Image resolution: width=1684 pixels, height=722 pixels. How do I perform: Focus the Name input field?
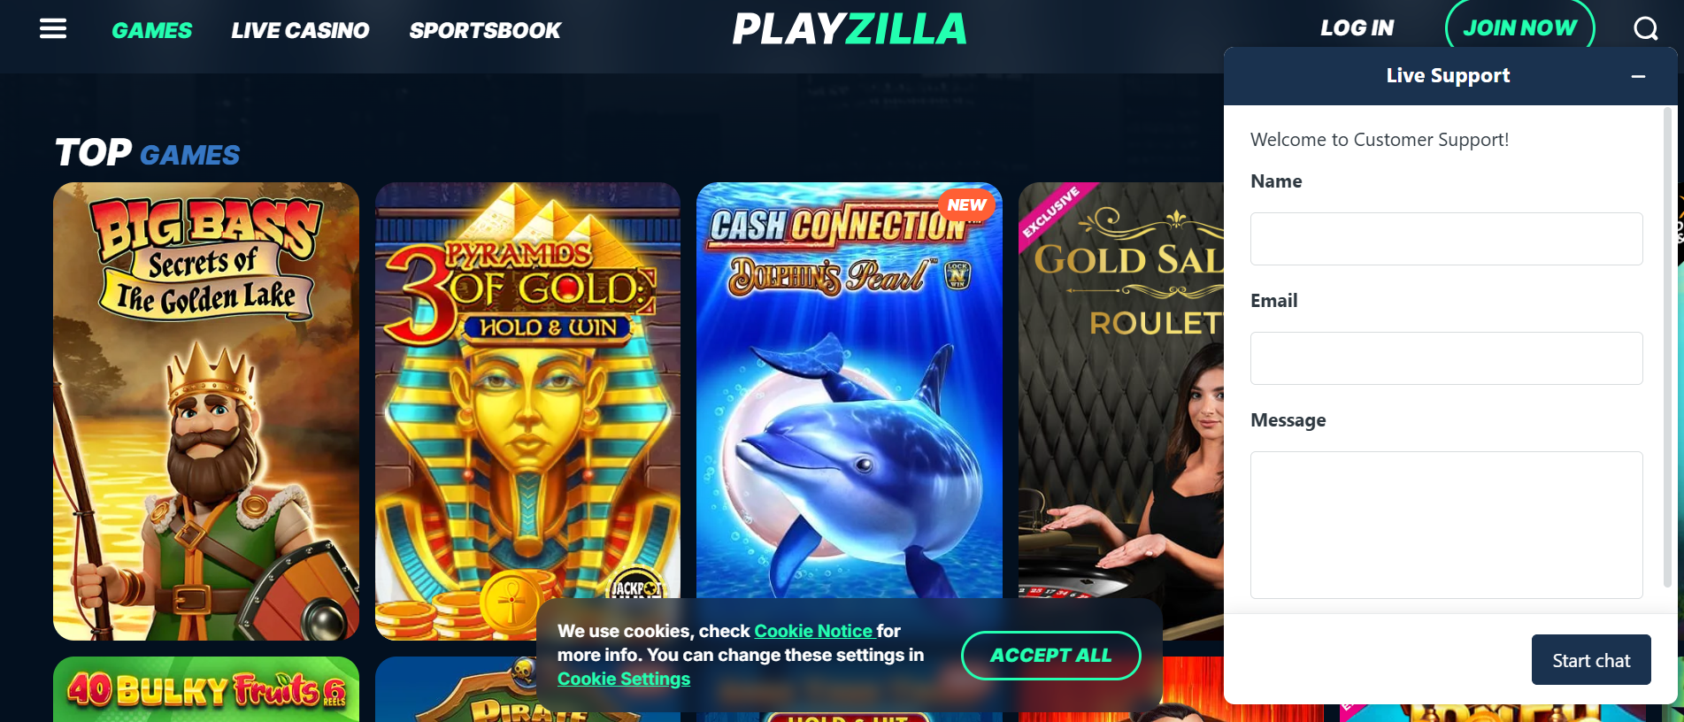(1446, 239)
